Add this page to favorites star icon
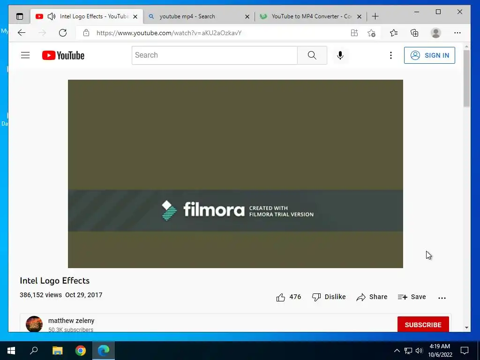 point(371,33)
